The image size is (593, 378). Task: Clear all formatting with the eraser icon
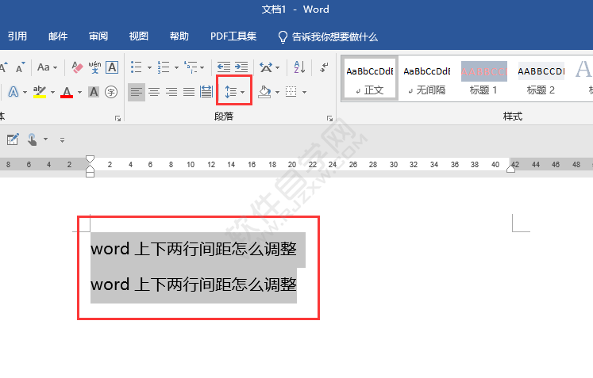(77, 67)
